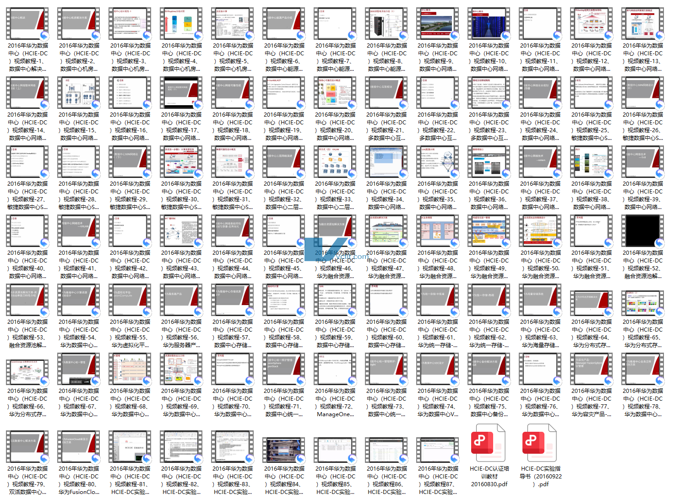Image resolution: width=674 pixels, height=499 pixels.
Task: Select the 视频教程-50 video file icon
Action: (540, 231)
